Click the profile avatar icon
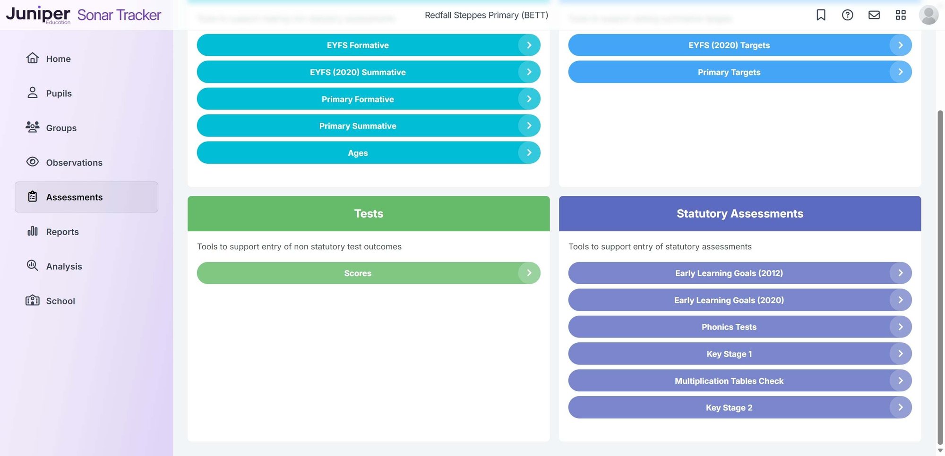The image size is (945, 456). 928,15
